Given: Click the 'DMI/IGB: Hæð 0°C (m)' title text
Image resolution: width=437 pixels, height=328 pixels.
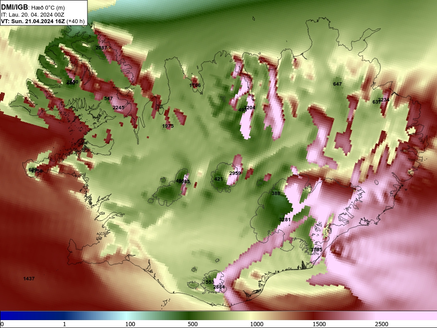Looking at the screenshot, I should coord(33,7).
